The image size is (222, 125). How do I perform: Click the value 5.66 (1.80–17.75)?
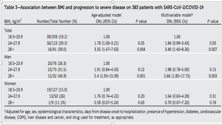(177, 76)
